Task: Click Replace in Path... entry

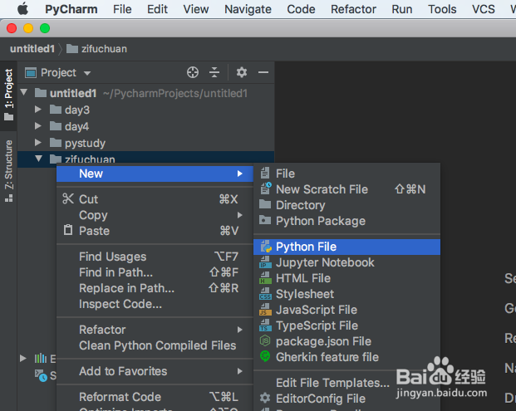Action: pyautogui.click(x=155, y=288)
